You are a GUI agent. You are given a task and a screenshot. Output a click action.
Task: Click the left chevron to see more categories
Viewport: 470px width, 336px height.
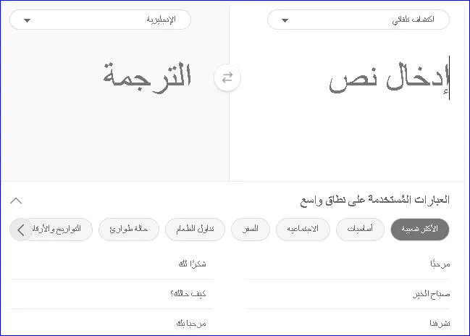pos(21,230)
